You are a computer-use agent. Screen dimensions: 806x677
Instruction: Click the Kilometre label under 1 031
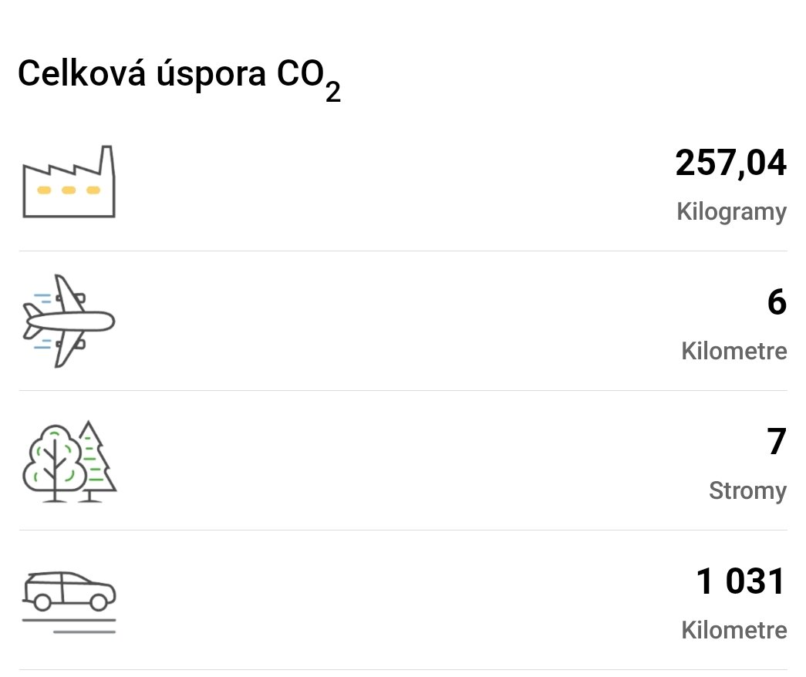734,630
